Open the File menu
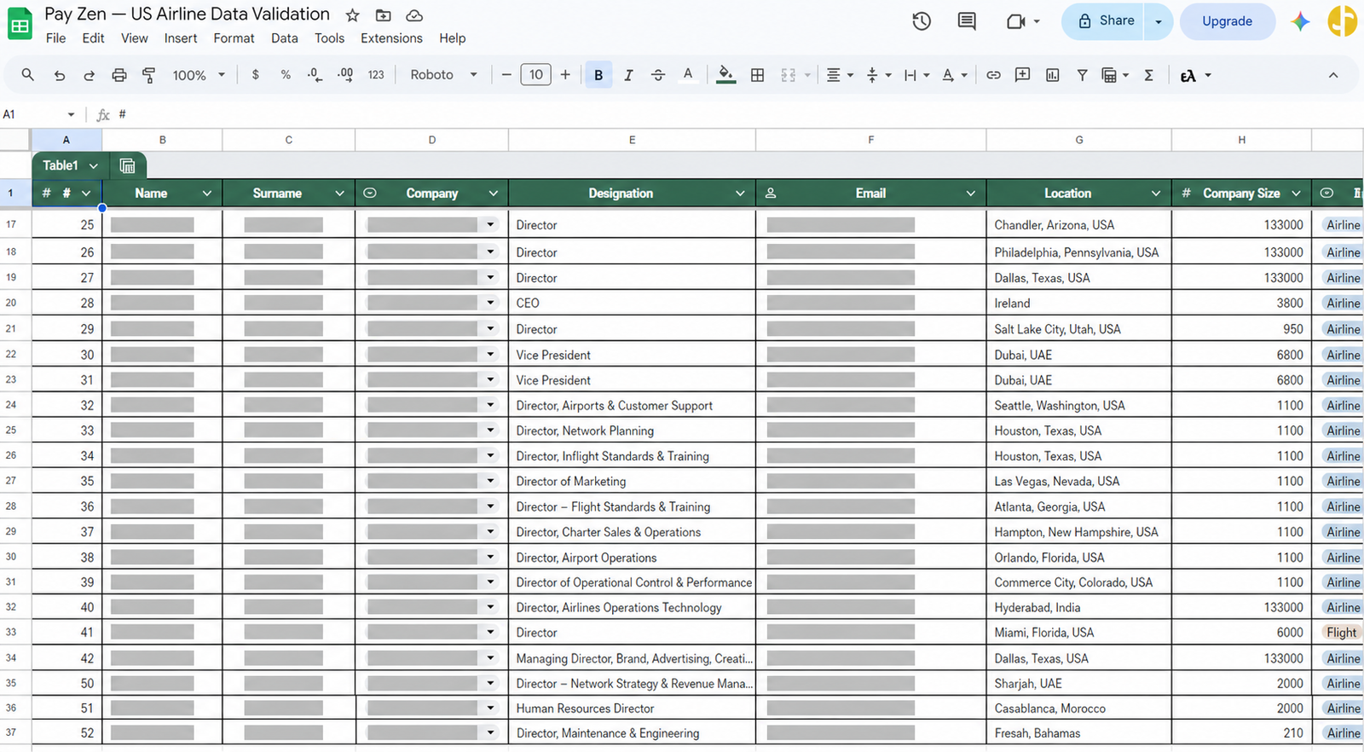Viewport: 1364px width, 752px height. [56, 38]
